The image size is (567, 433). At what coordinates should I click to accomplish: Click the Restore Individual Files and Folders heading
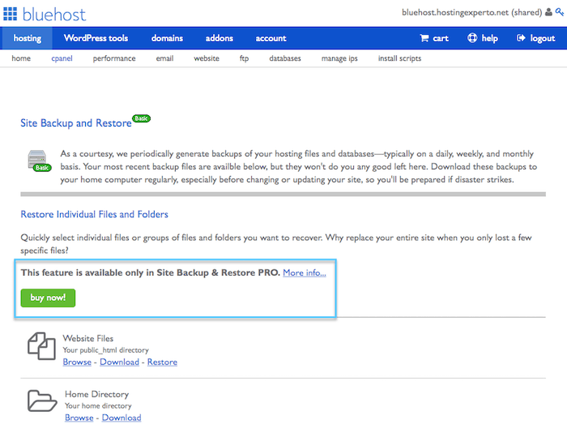95,214
